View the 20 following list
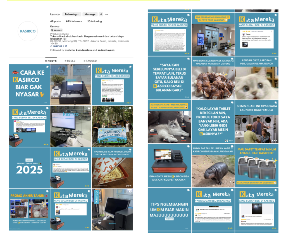286x243 pixels. [x=94, y=21]
